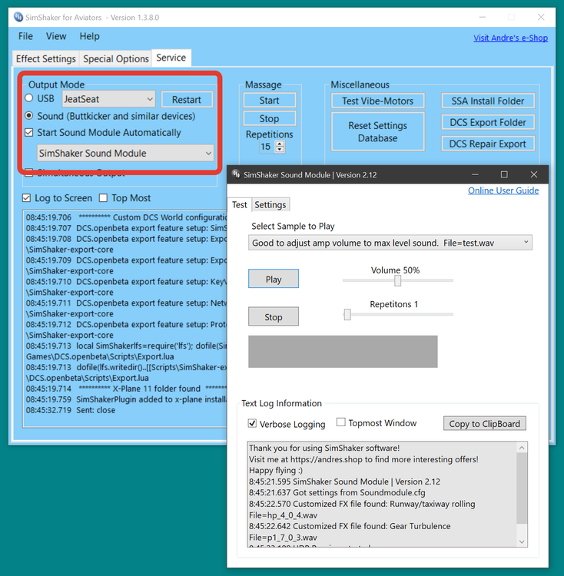Open the SSA Install Folder

(x=488, y=101)
